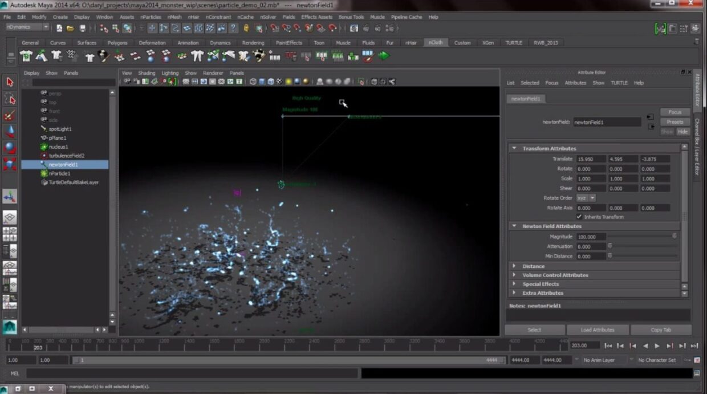Viewport: 707px width, 394px height.
Task: Click the Open Scene folder icon
Action: pos(71,28)
